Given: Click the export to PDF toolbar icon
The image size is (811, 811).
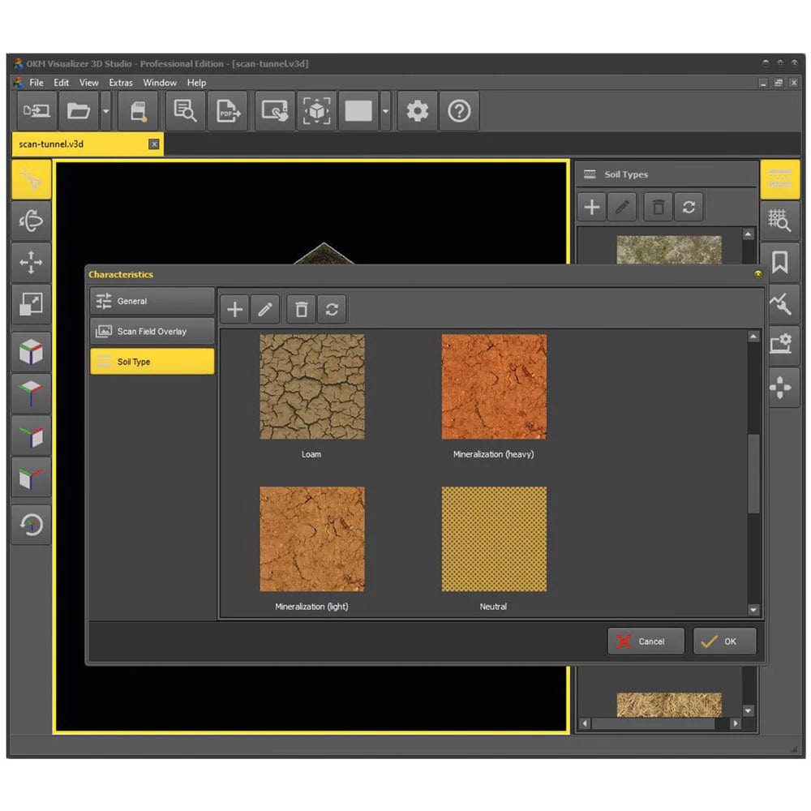Looking at the screenshot, I should (x=227, y=111).
